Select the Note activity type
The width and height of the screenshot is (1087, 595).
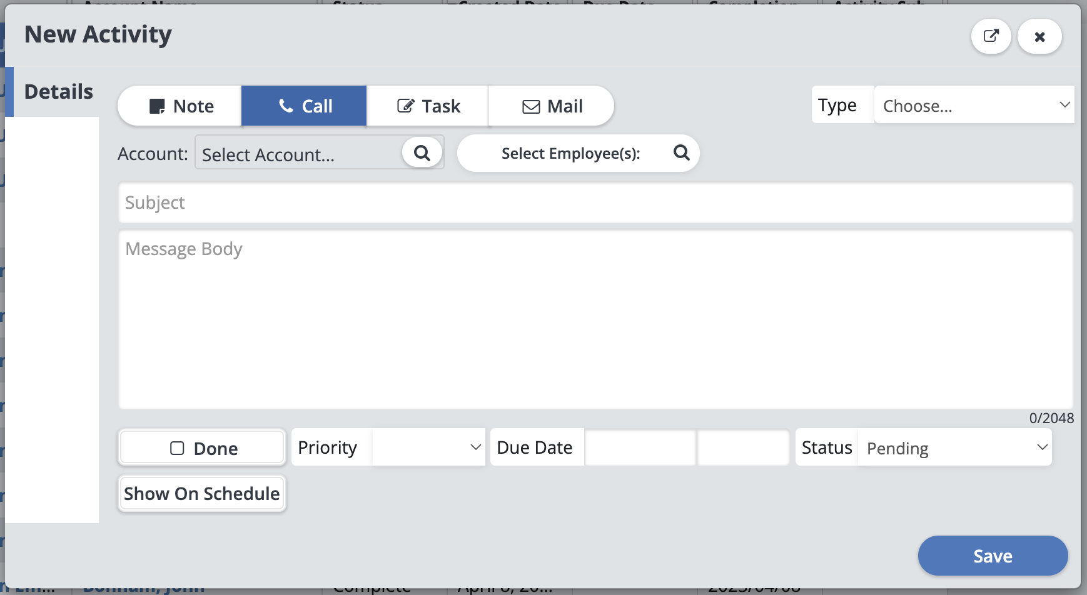tap(180, 106)
